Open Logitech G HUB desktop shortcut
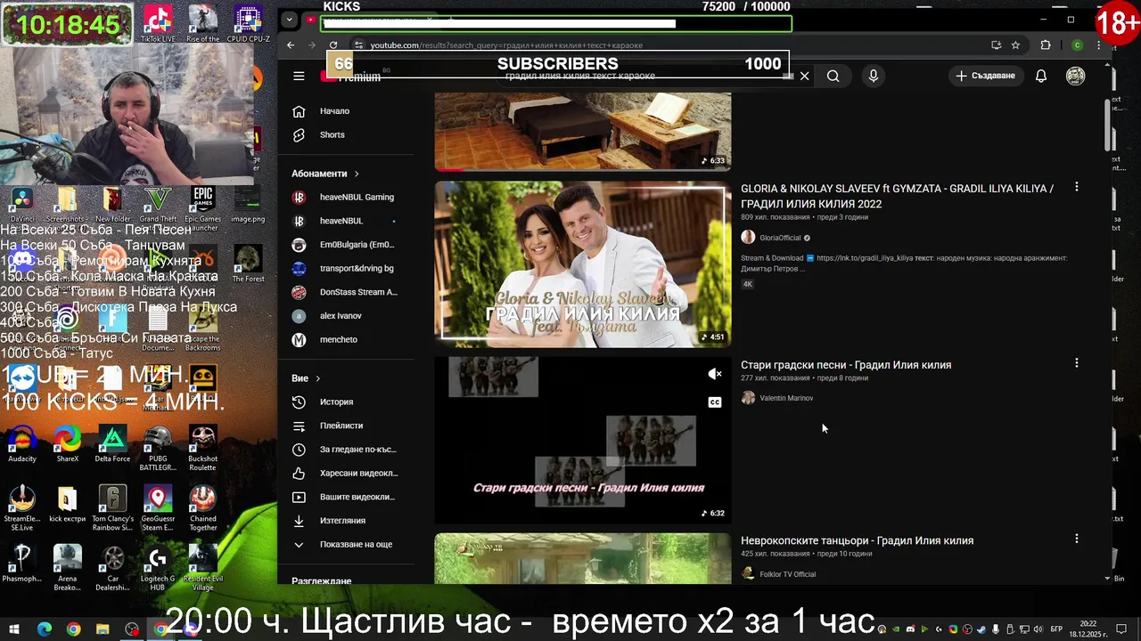 point(158,568)
